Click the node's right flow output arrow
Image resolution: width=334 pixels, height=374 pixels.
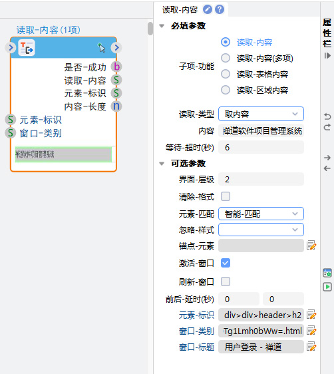pos(116,48)
